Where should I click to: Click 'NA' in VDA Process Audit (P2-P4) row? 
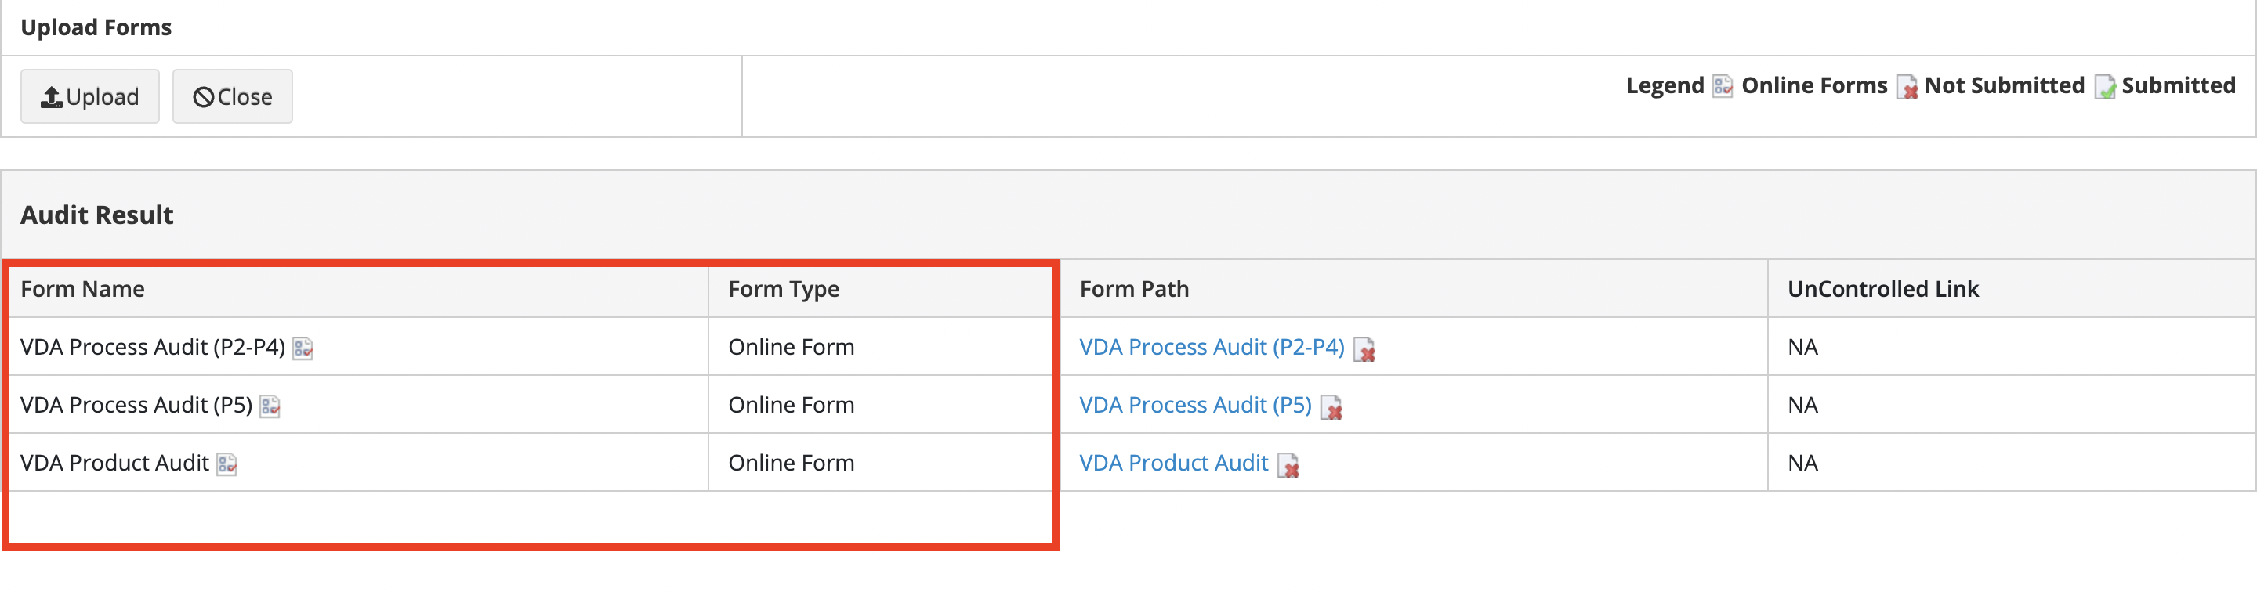1802,347
